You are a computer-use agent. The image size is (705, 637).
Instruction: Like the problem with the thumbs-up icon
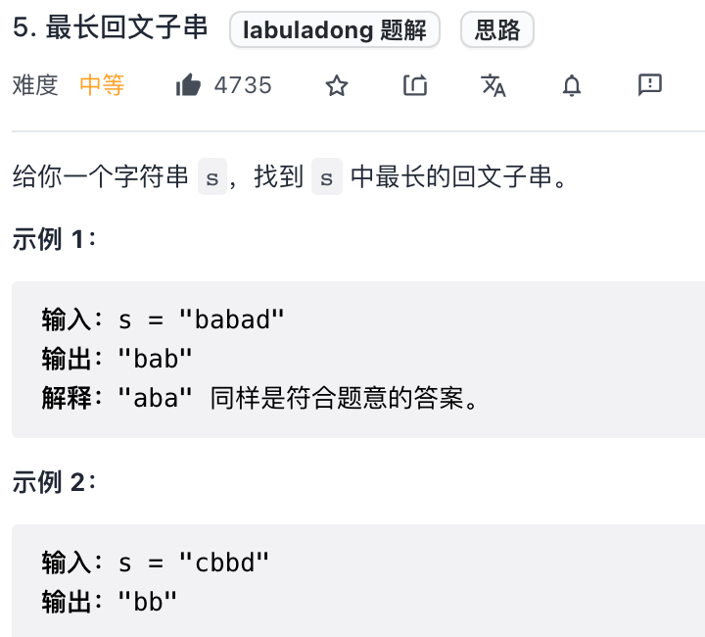click(188, 86)
